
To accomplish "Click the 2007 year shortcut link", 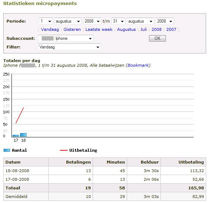I will click(171, 29).
